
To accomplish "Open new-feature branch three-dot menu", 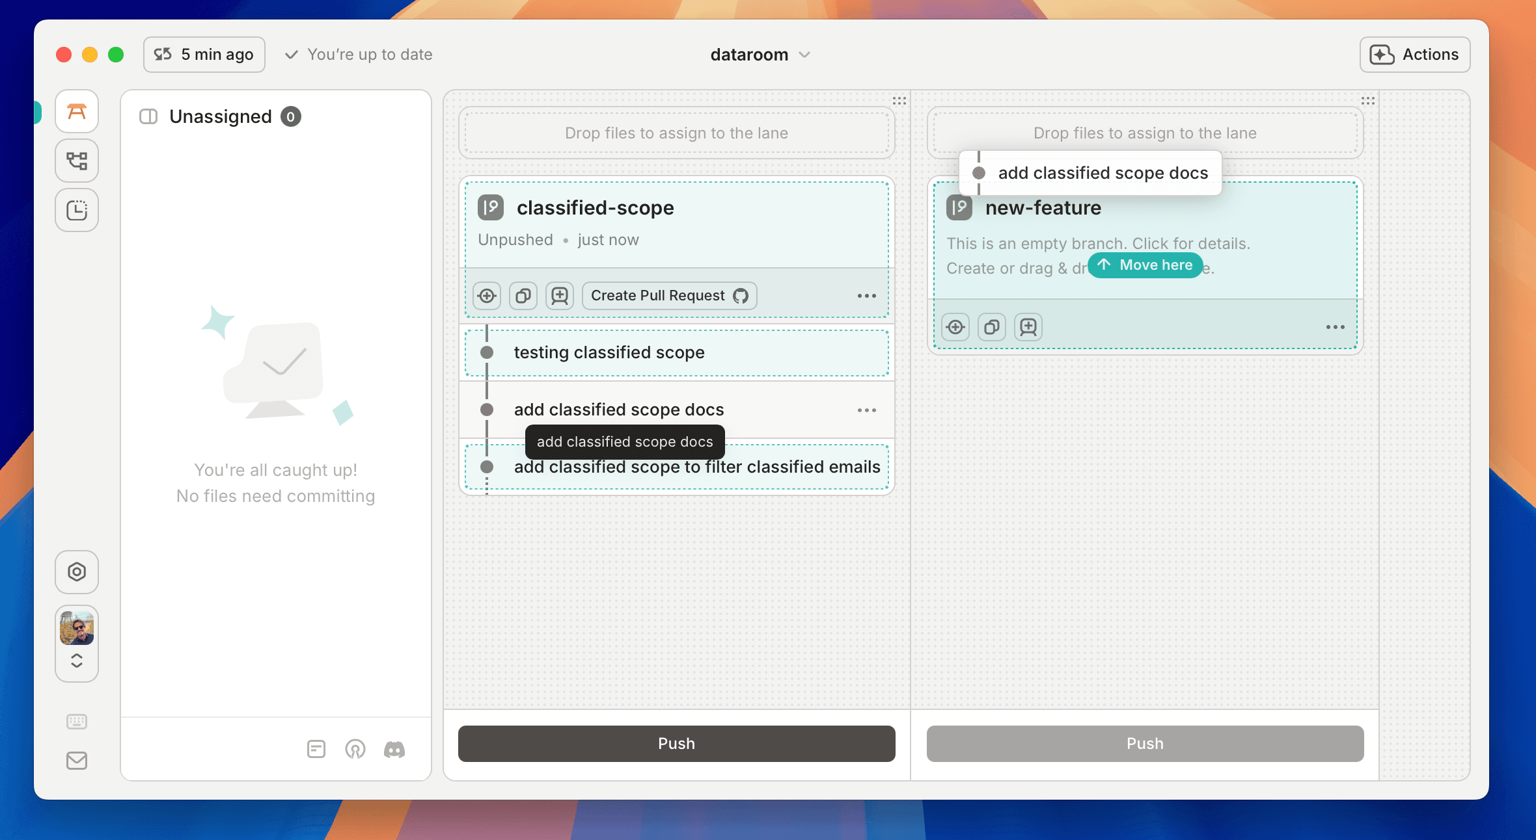I will (x=1335, y=327).
